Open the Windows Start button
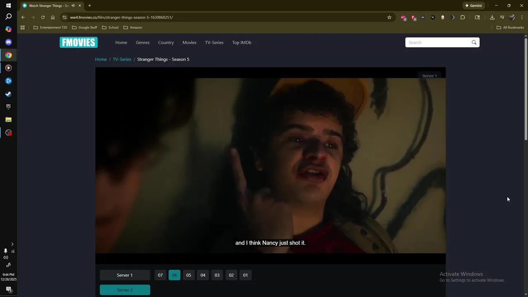 coord(8,6)
